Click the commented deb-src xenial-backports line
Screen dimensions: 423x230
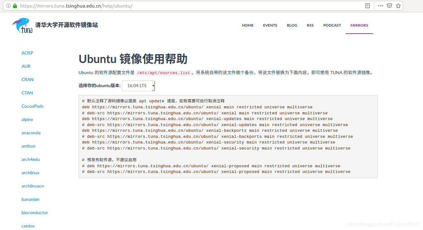(218, 137)
